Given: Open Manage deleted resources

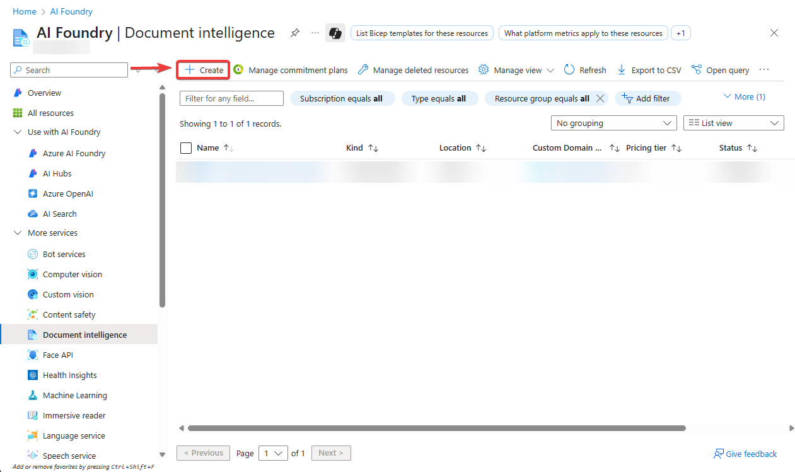Looking at the screenshot, I should pyautogui.click(x=413, y=70).
